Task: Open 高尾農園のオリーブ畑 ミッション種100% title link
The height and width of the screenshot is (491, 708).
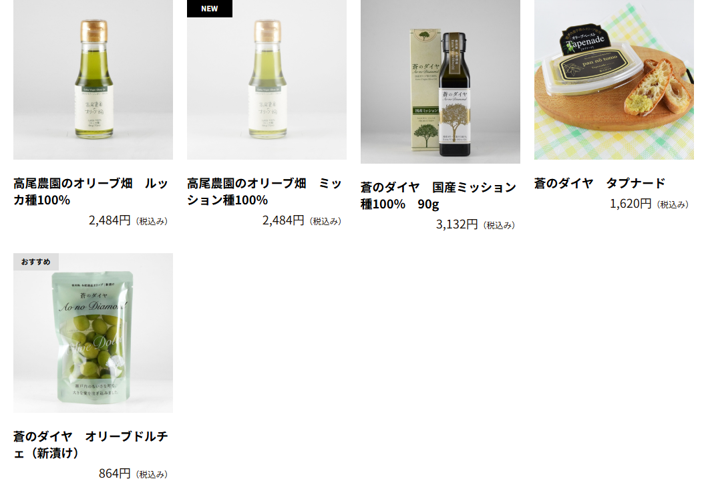Action: [264, 192]
